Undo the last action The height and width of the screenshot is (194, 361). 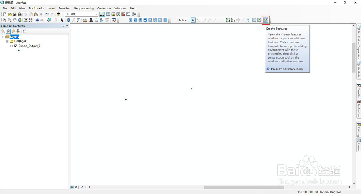tap(47, 14)
